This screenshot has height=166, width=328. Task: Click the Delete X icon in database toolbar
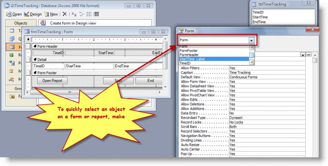click(65, 14)
